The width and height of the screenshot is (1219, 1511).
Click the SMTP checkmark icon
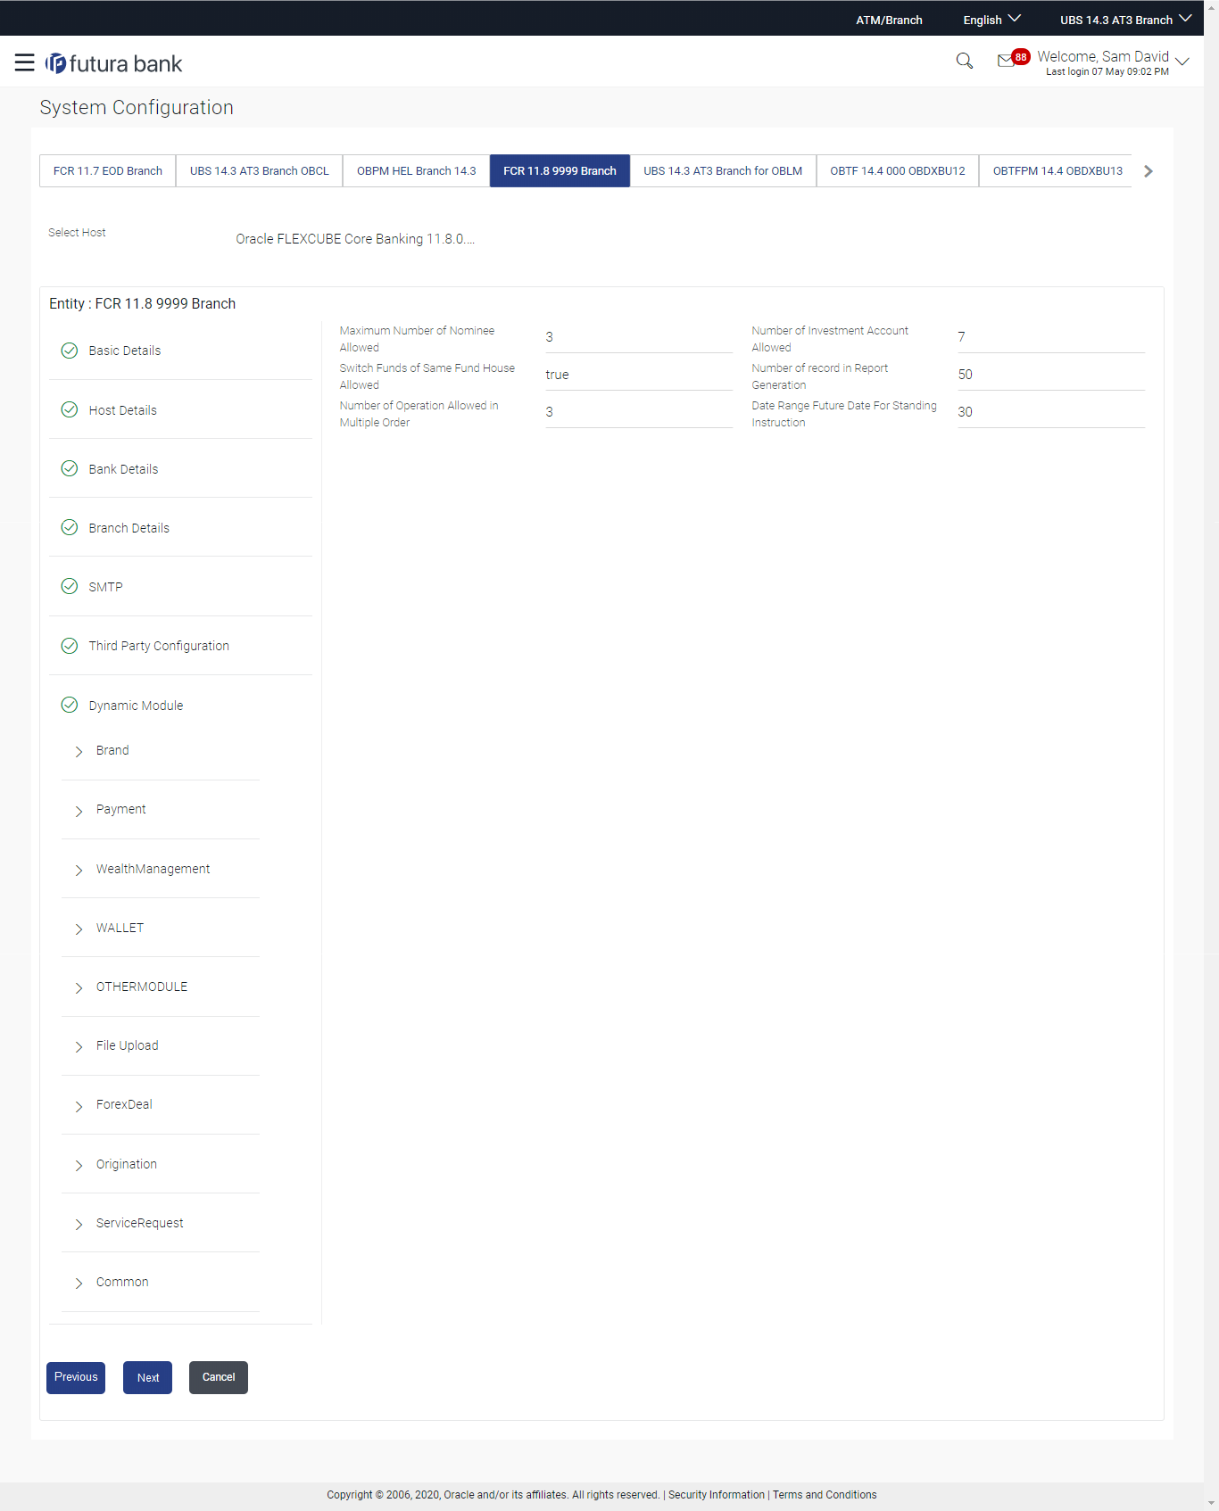pyautogui.click(x=70, y=586)
